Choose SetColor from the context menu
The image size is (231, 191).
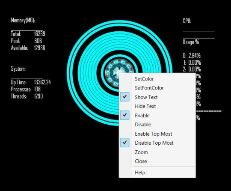pos(157,79)
